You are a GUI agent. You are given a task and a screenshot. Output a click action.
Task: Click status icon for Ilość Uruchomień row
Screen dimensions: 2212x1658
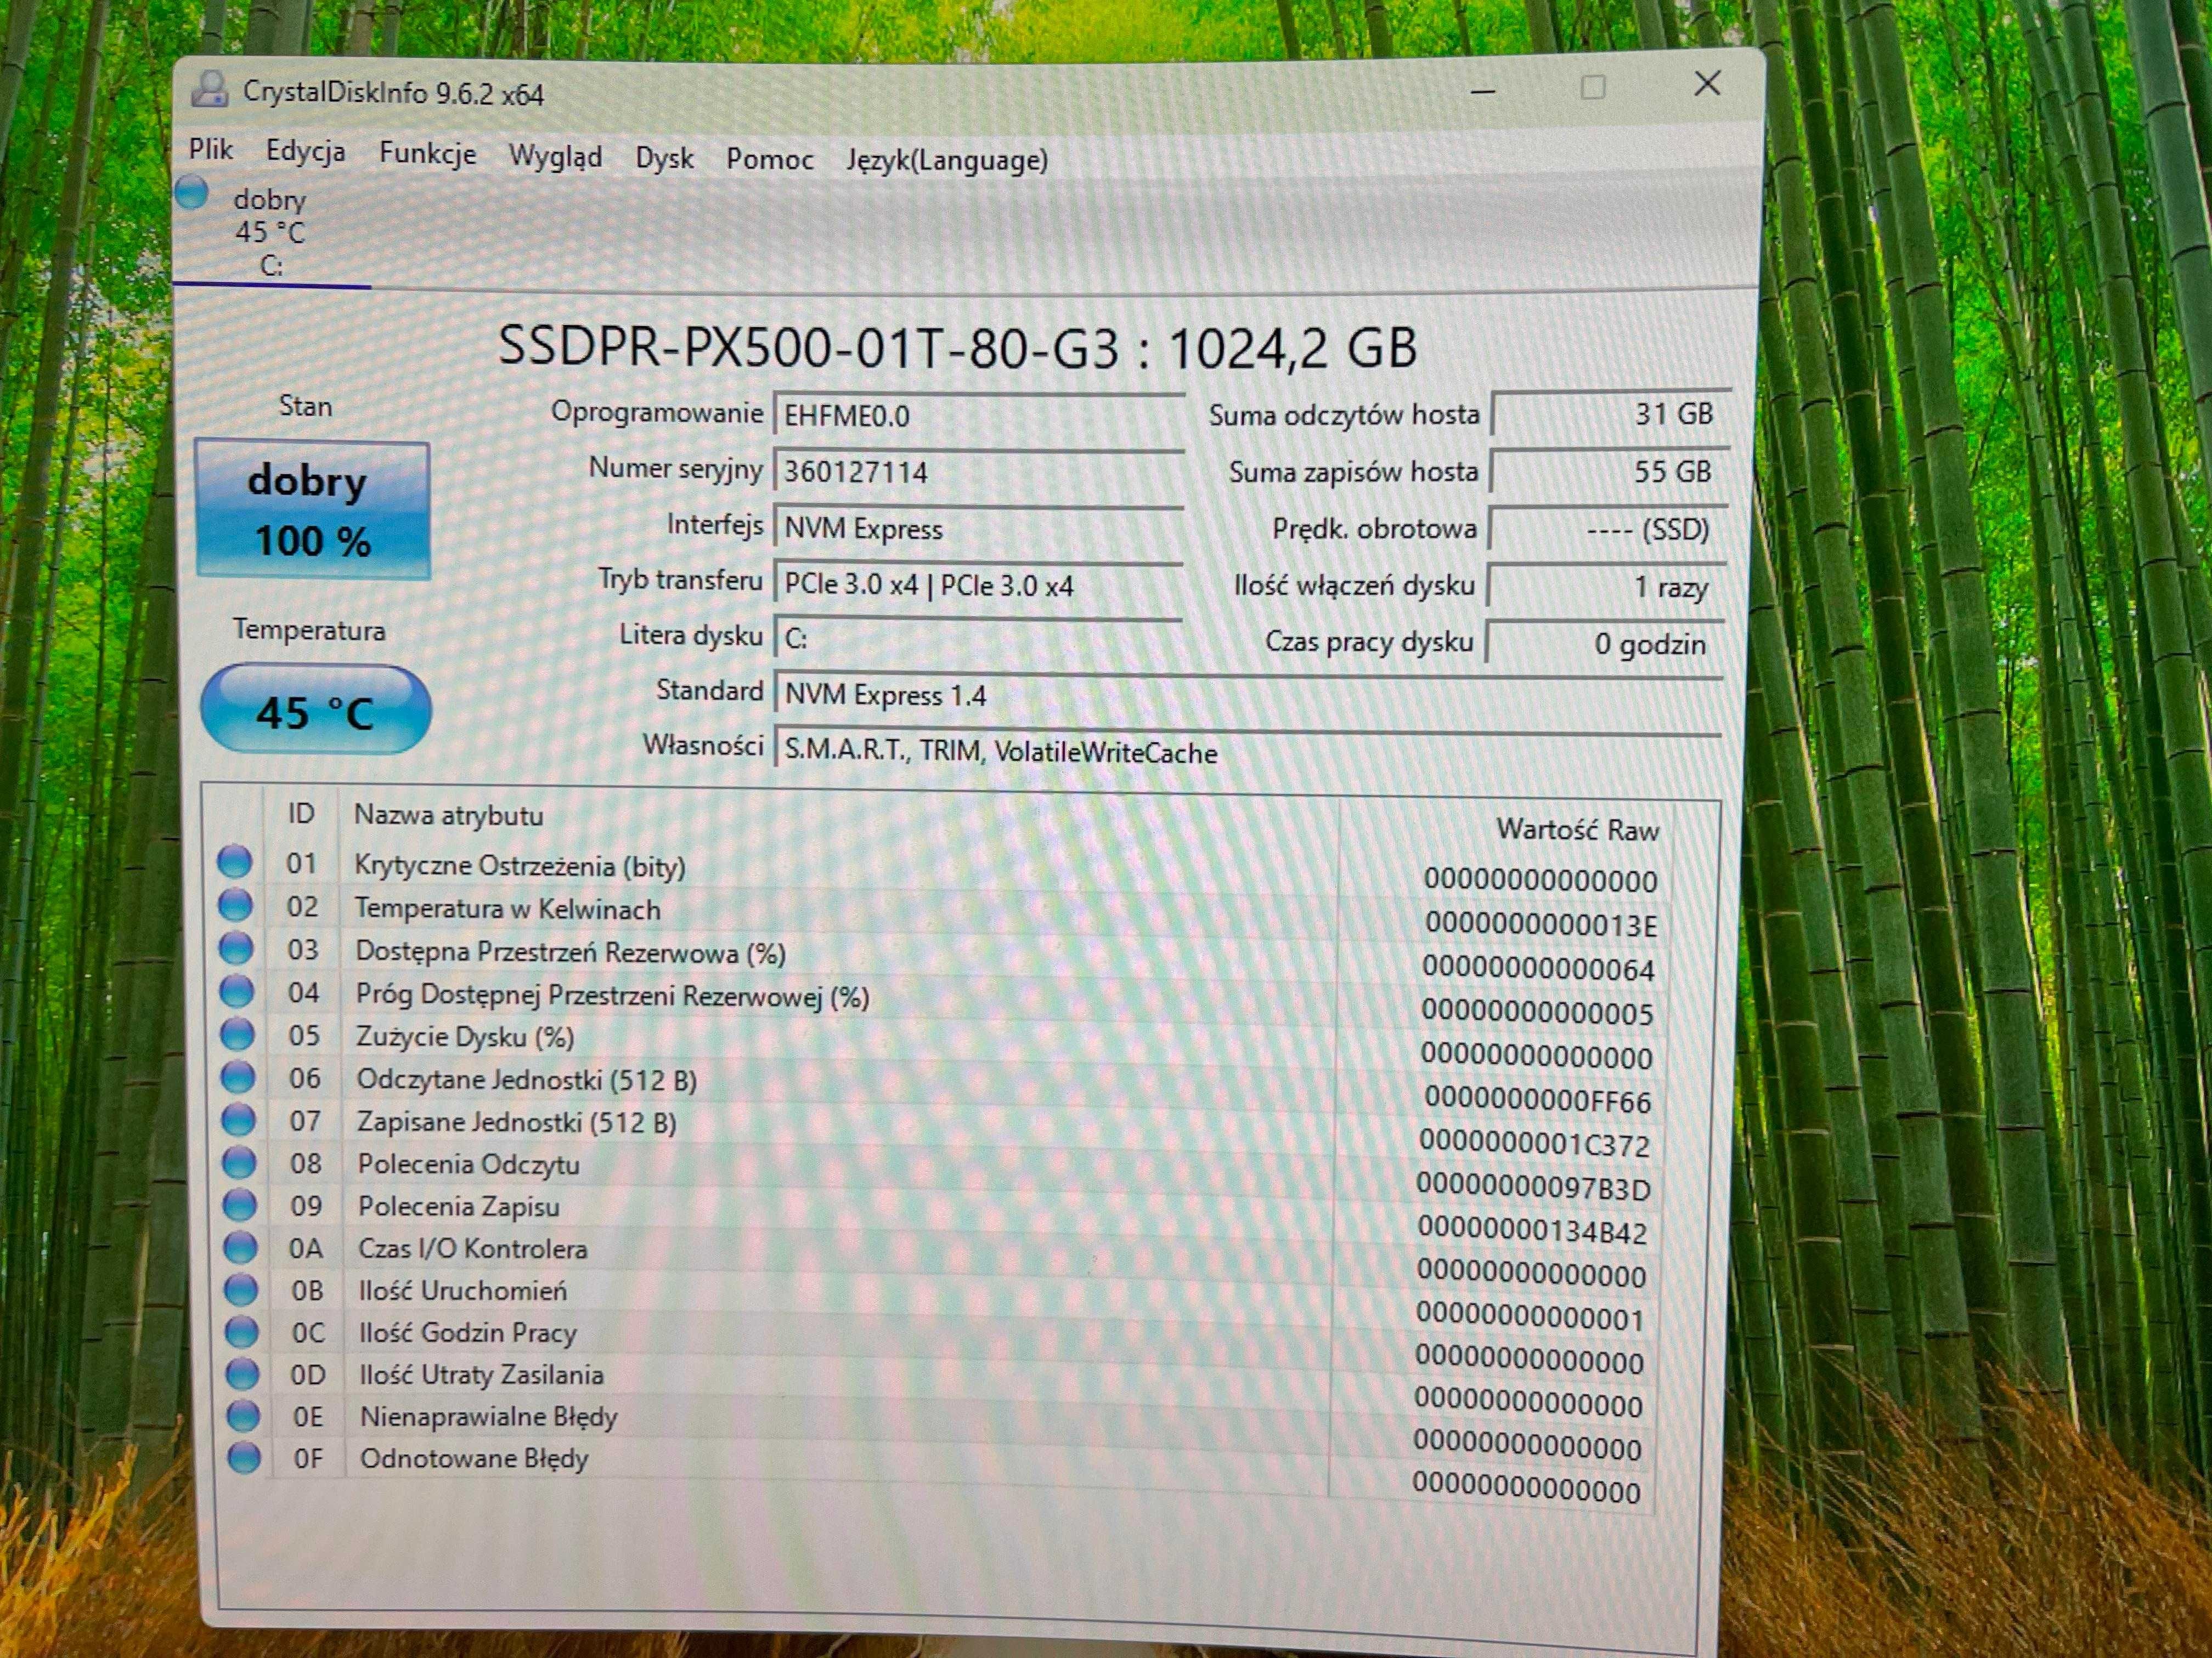tap(241, 1289)
